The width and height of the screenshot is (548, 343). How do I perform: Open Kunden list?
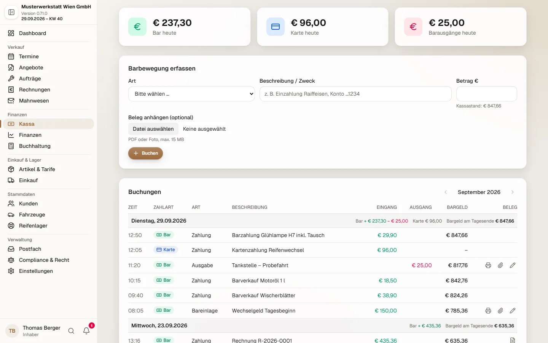point(48,204)
